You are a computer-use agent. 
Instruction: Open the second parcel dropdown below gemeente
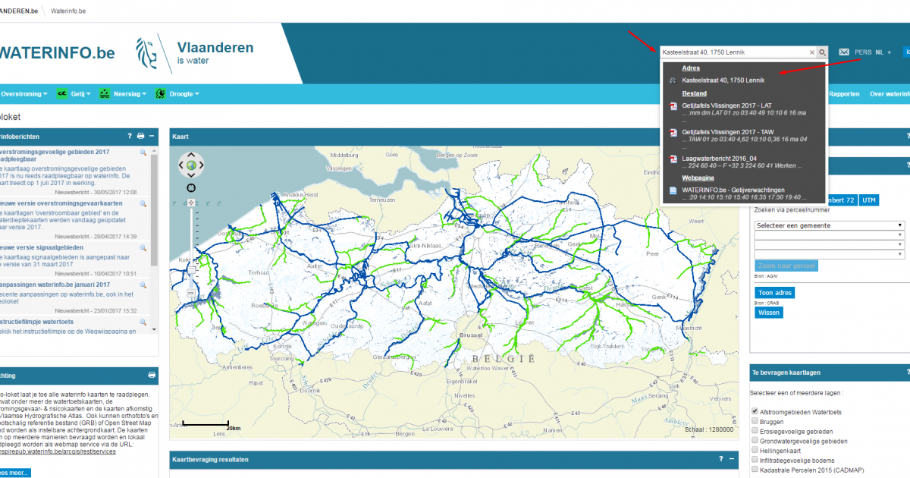830,235
